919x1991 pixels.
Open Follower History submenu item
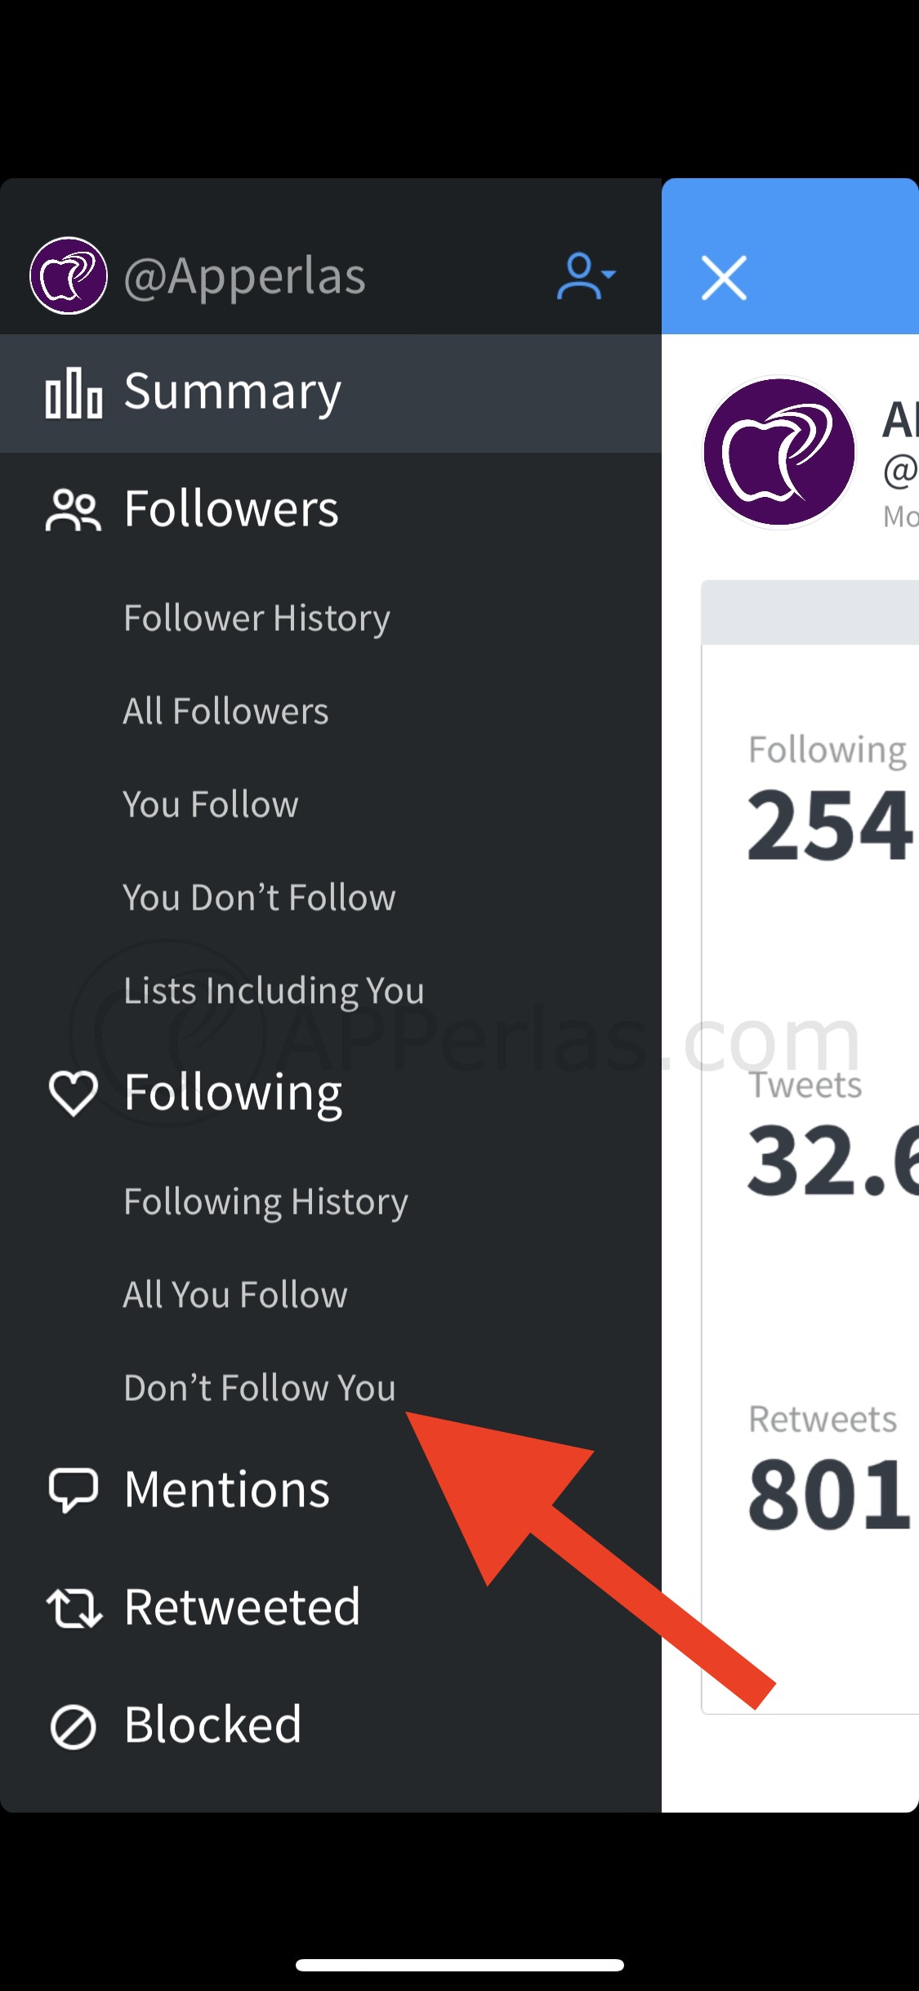[257, 618]
